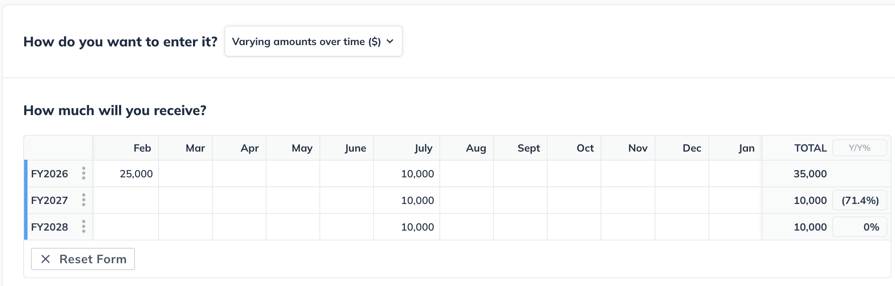Select the FY2027 July amount cell
Screen dimensions: 895x286
pos(406,201)
